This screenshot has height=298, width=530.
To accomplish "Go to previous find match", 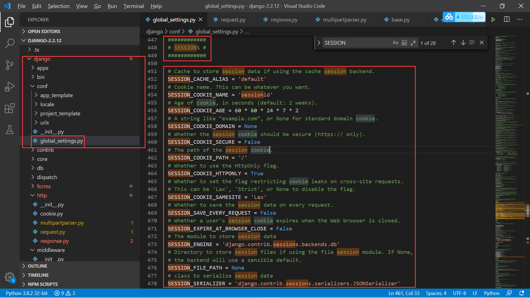I will click(x=454, y=42).
